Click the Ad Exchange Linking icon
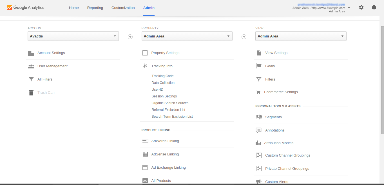384x185 pixels. click(x=145, y=168)
